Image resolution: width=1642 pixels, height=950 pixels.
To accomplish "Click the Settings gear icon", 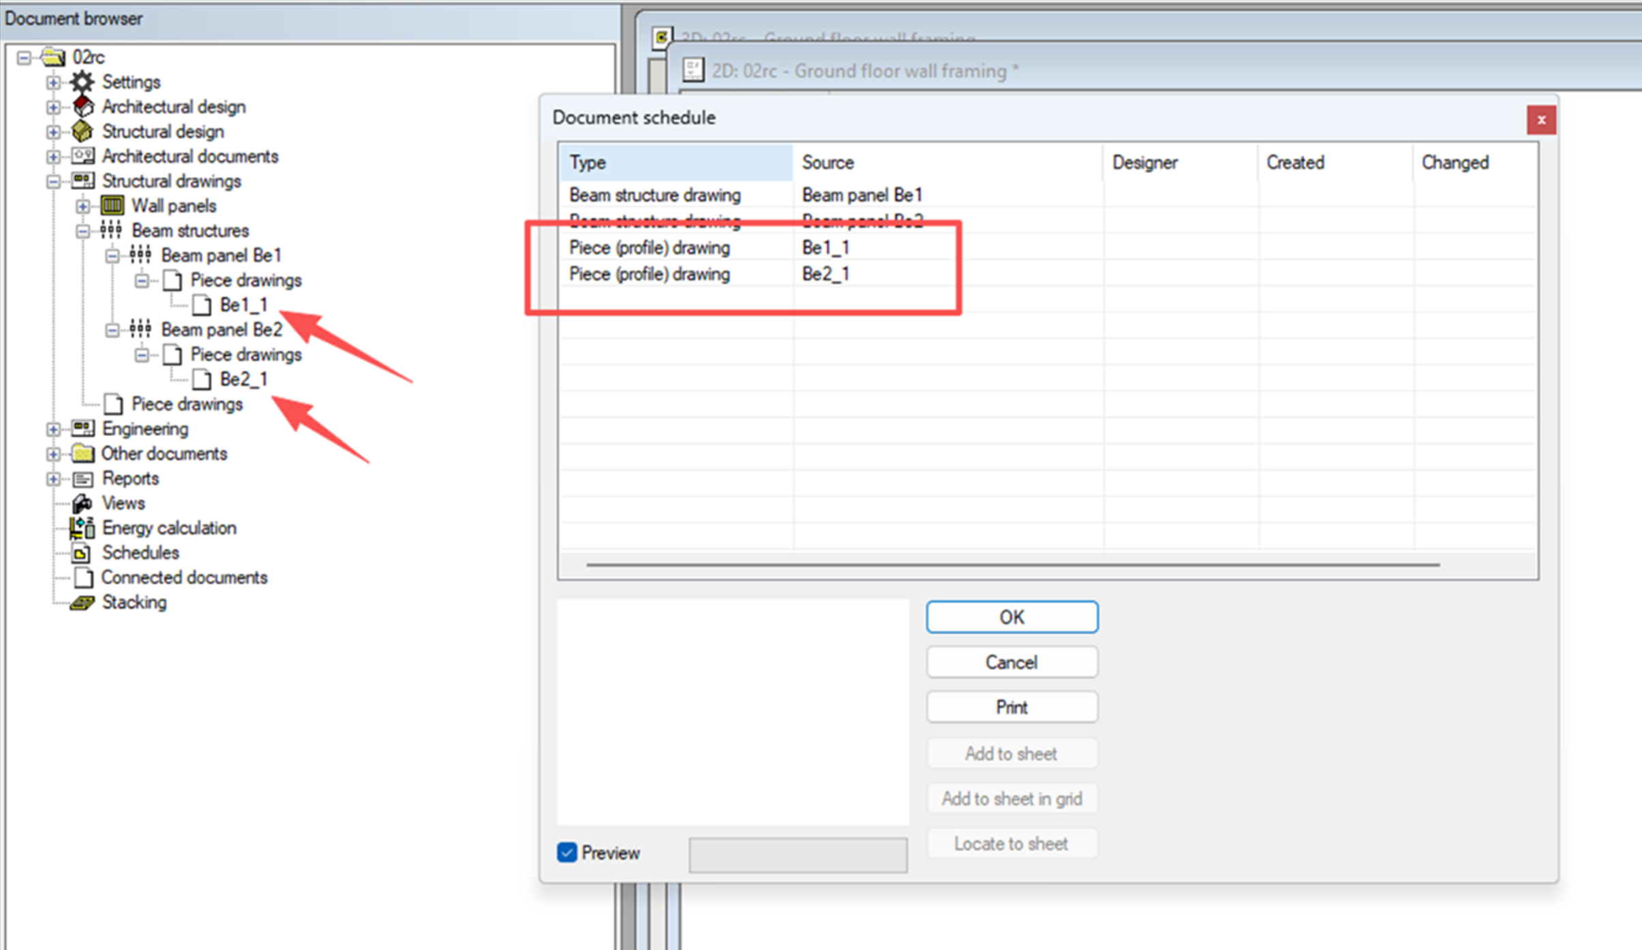I will tap(82, 82).
